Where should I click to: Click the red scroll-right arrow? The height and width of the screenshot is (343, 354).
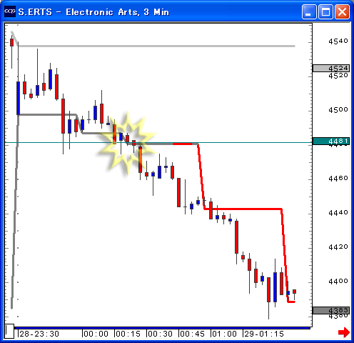(344, 332)
